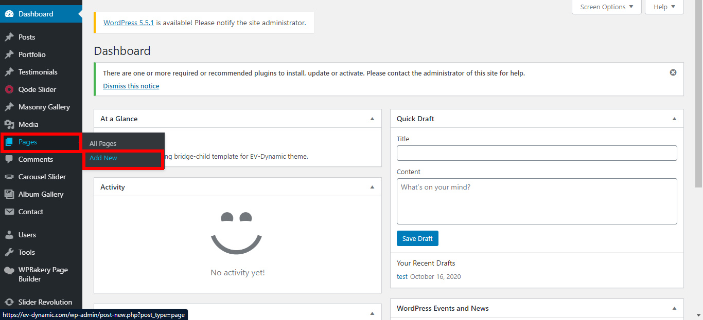Click the WordPress 5.5.1 update link
Image resolution: width=703 pixels, height=320 pixels.
[129, 23]
